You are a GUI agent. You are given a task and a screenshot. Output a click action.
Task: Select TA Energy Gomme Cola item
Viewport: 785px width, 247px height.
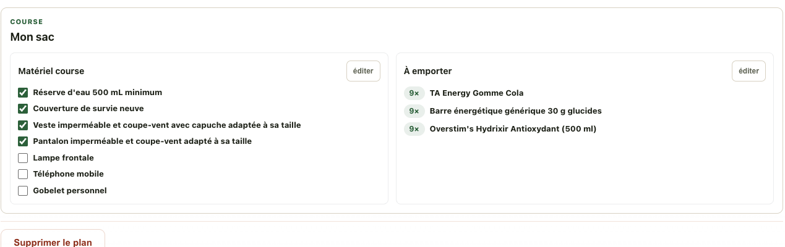coord(476,93)
